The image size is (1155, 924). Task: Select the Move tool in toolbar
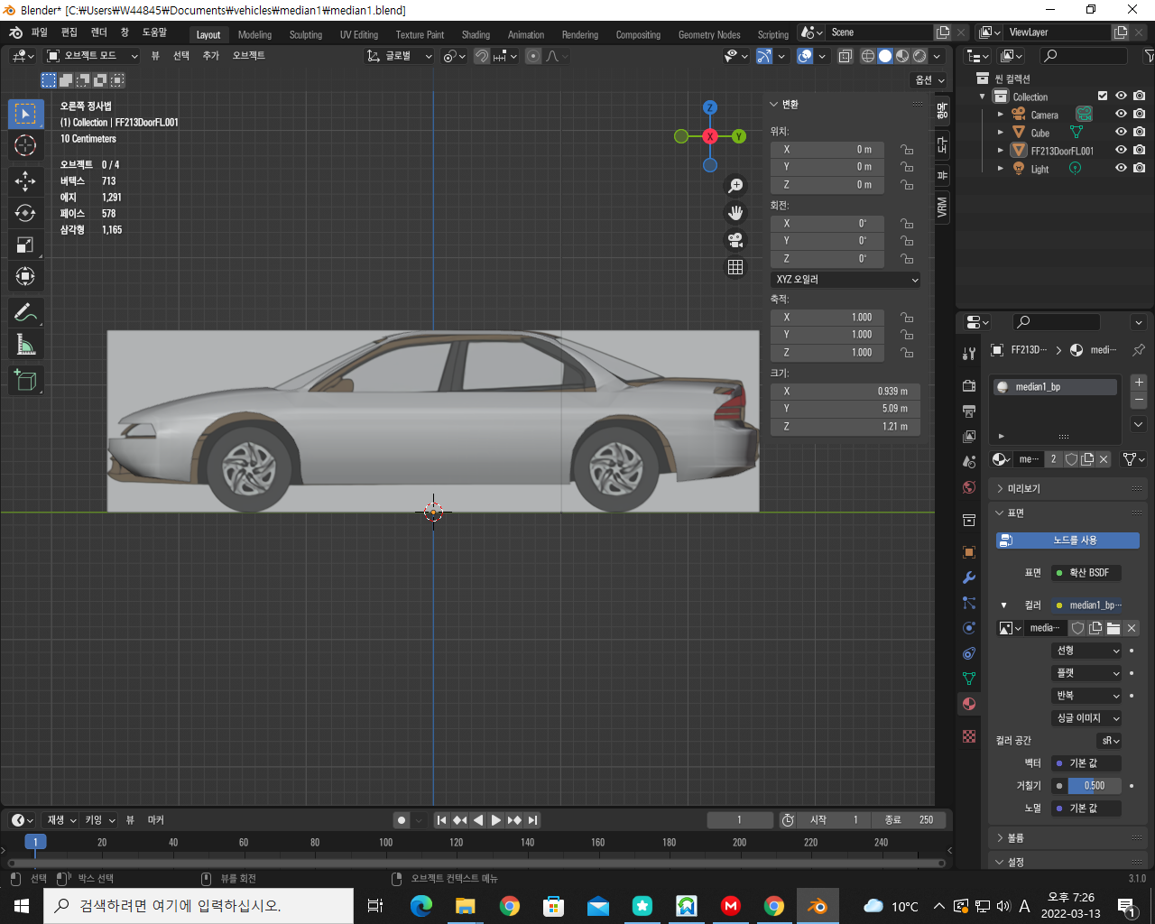click(25, 181)
